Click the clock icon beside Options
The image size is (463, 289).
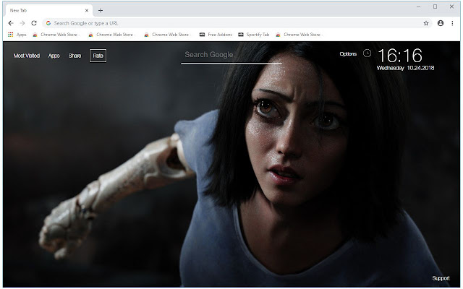[x=367, y=53]
